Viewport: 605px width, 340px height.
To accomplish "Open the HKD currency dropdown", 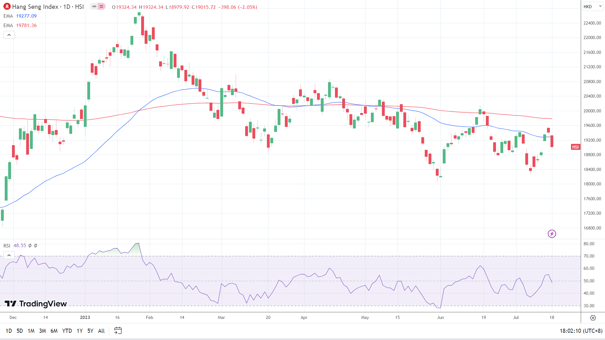I will pyautogui.click(x=592, y=7).
